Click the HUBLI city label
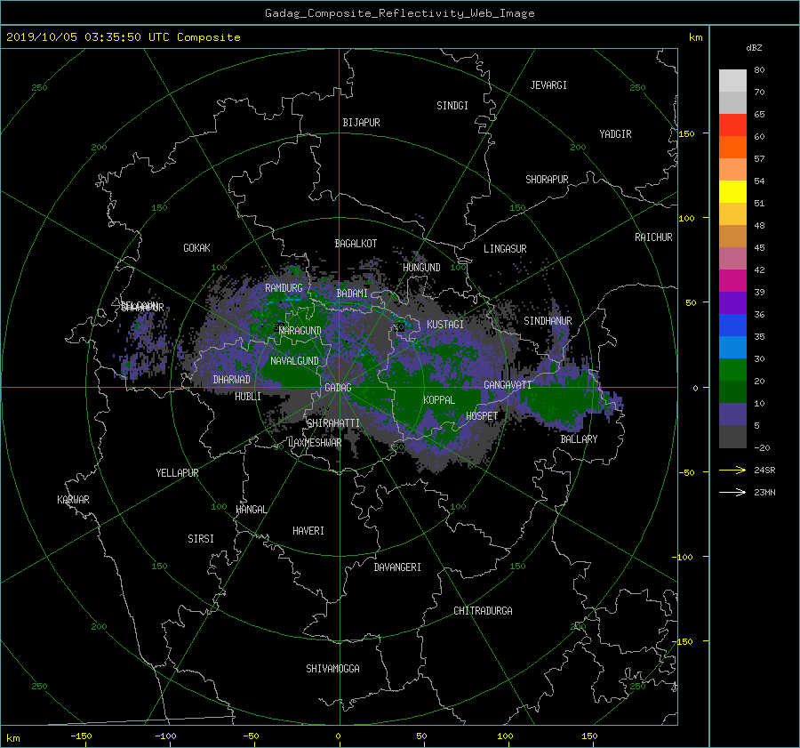Screen dimensions: 800x748 tap(248, 397)
